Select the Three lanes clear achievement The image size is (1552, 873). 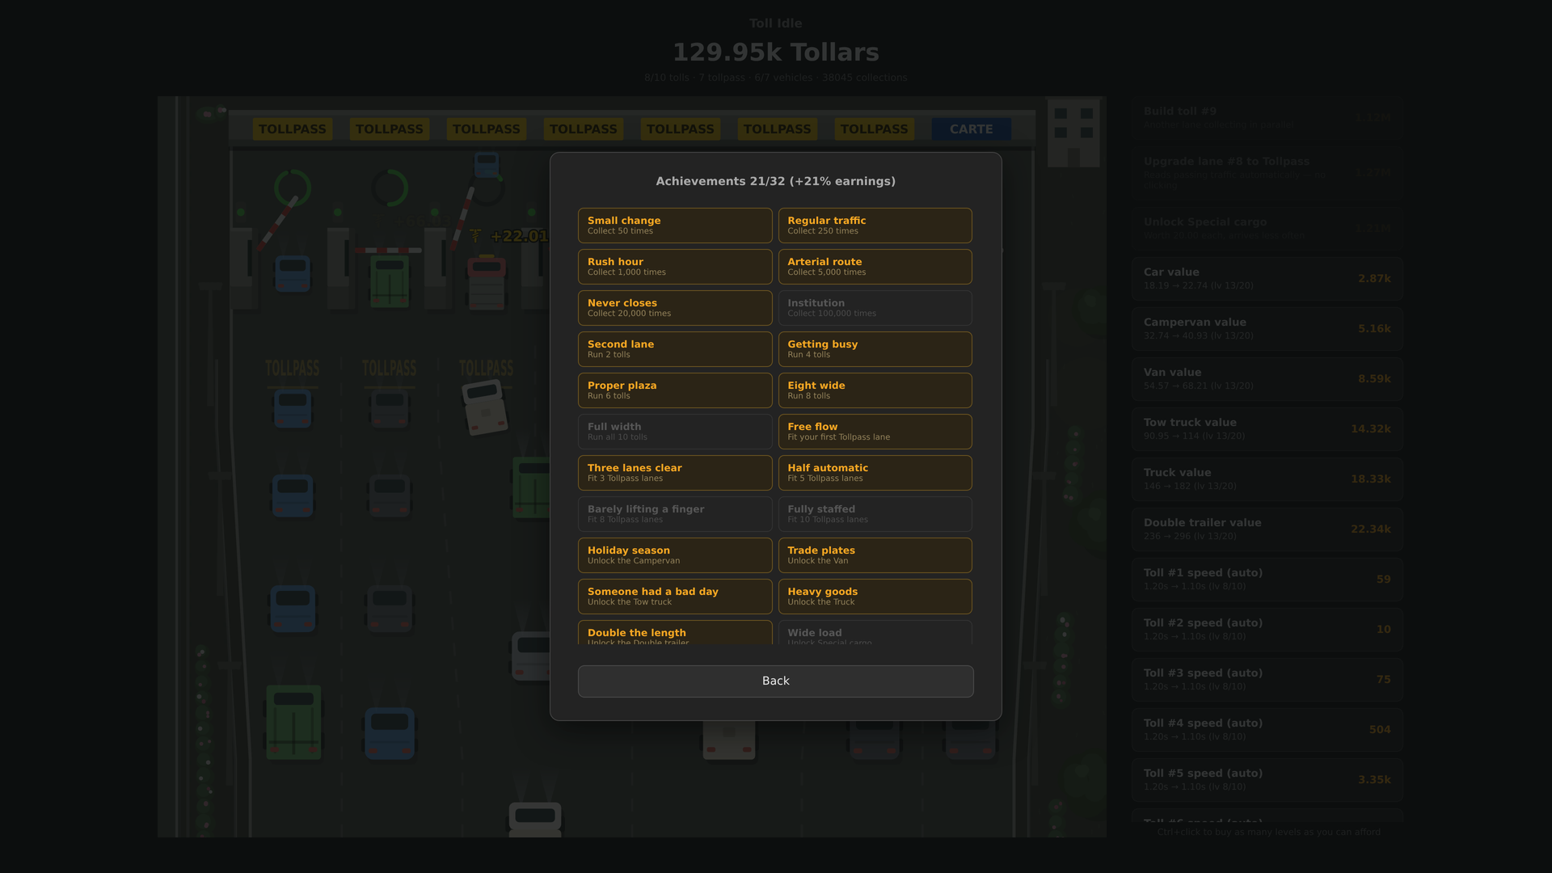[x=675, y=473]
